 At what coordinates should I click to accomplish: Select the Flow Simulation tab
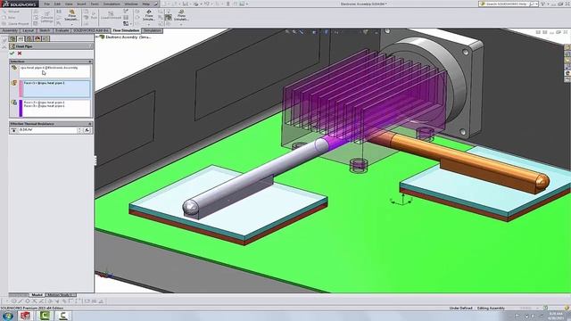click(x=126, y=30)
